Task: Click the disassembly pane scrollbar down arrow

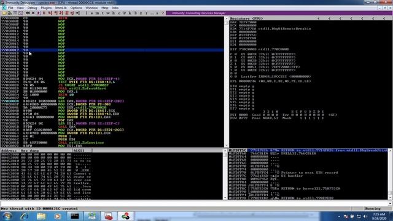Action: coord(227,145)
